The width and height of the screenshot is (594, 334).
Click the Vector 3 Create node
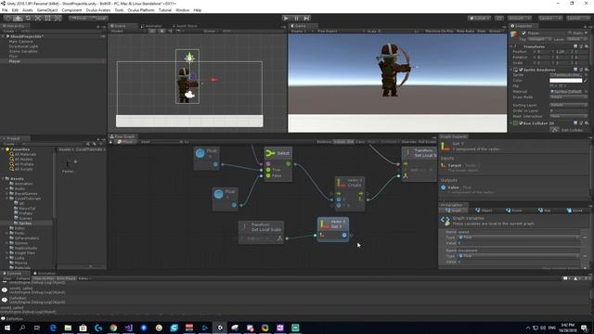tap(350, 194)
